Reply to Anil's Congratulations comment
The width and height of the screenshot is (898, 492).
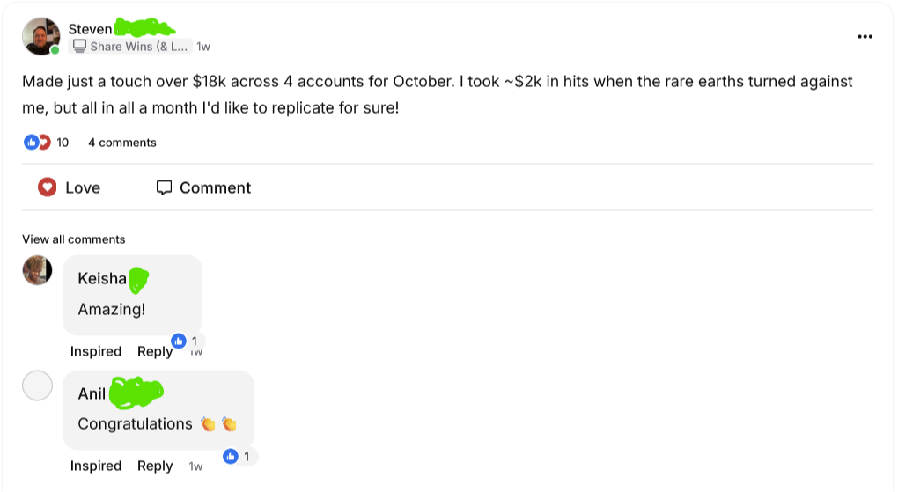pyautogui.click(x=155, y=466)
